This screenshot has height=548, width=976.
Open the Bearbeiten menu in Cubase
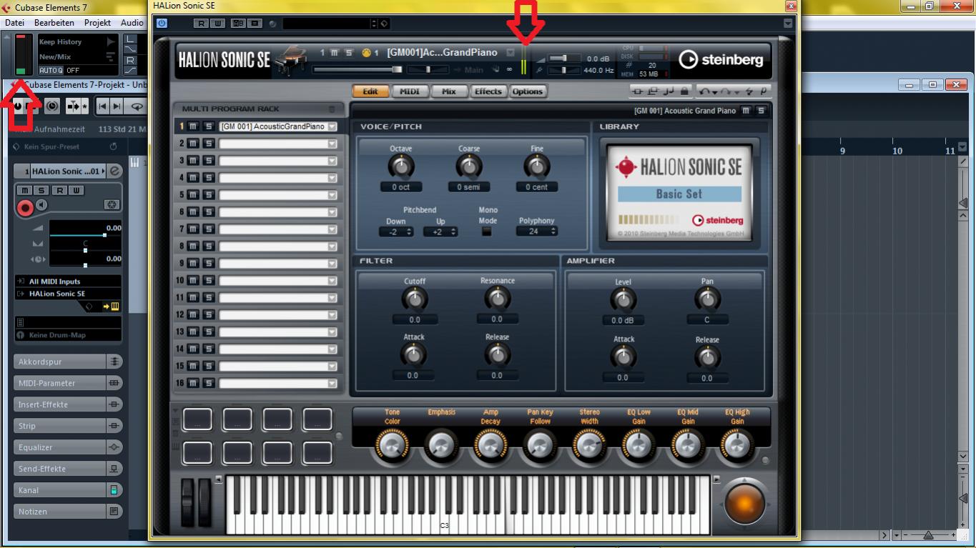[x=54, y=23]
